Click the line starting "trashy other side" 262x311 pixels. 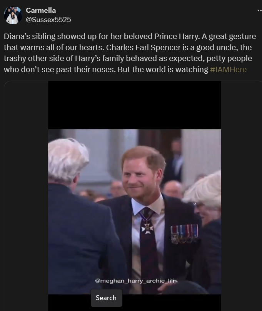tap(128, 59)
